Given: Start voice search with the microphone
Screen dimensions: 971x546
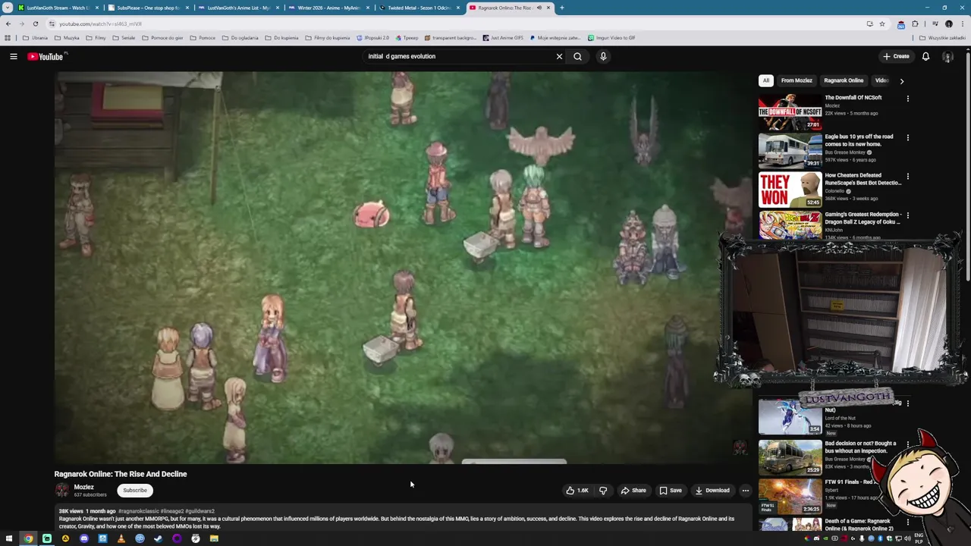Looking at the screenshot, I should pyautogui.click(x=603, y=56).
